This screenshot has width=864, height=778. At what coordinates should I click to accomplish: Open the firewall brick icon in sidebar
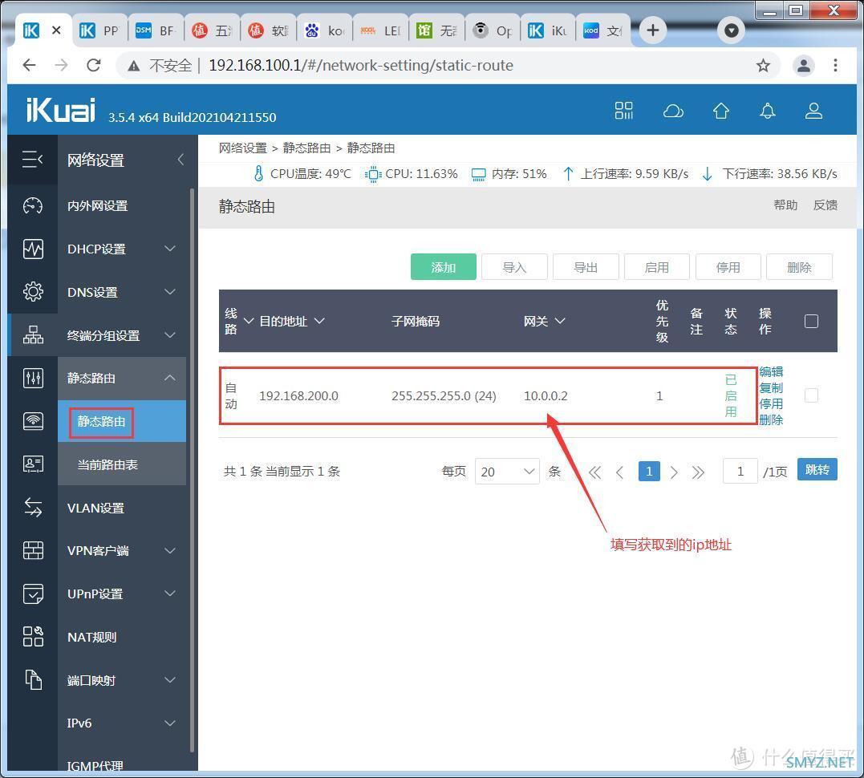33,550
